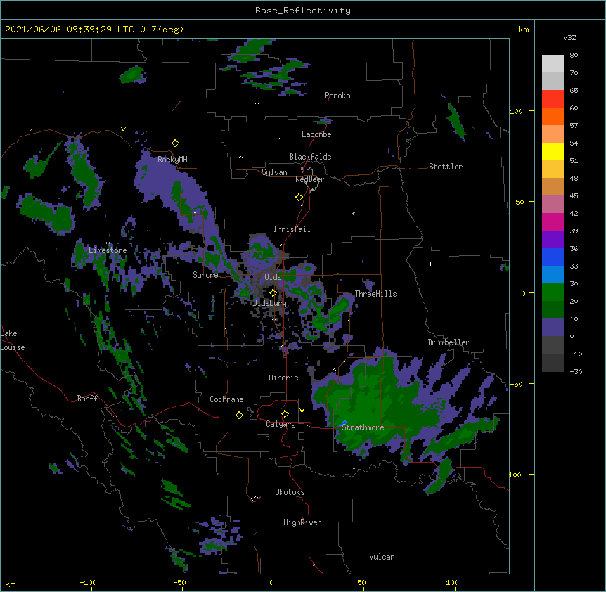Click the HighRiver city label
606x592 pixels.
(x=302, y=522)
